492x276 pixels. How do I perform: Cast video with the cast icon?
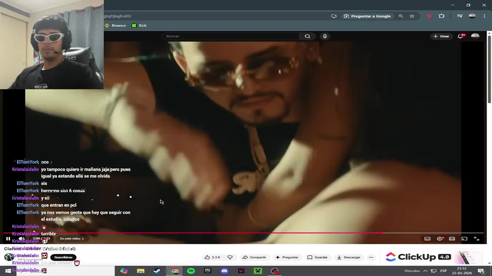pos(464,238)
